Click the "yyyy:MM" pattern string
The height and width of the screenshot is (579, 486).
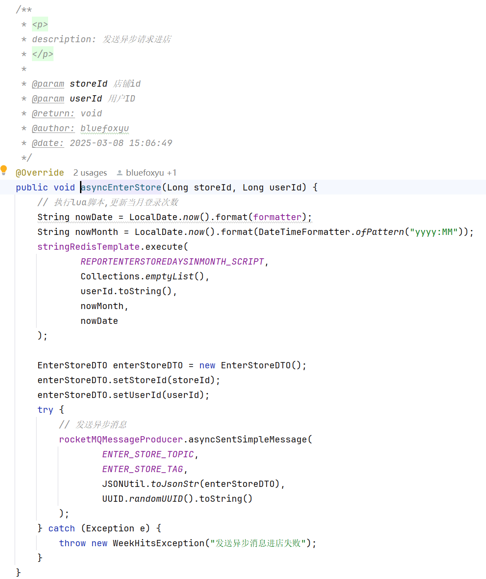point(434,232)
